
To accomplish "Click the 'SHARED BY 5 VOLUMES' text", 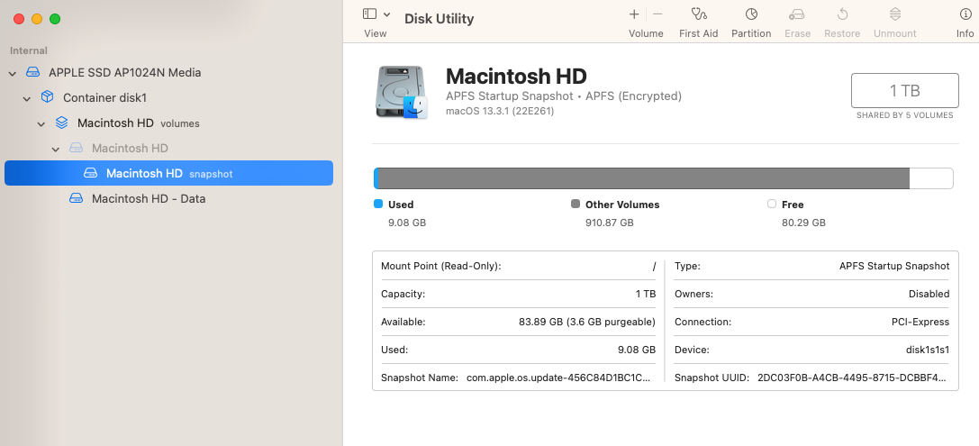I will click(x=905, y=115).
